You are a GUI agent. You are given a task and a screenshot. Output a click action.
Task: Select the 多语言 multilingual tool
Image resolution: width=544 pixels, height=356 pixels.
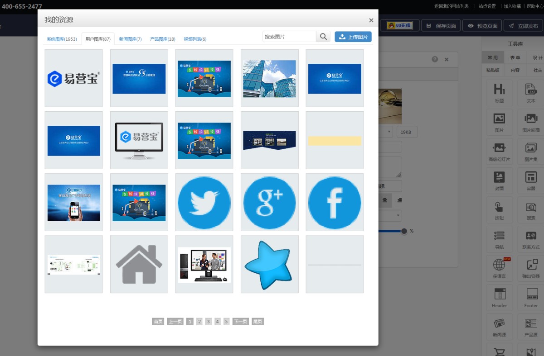point(499,268)
